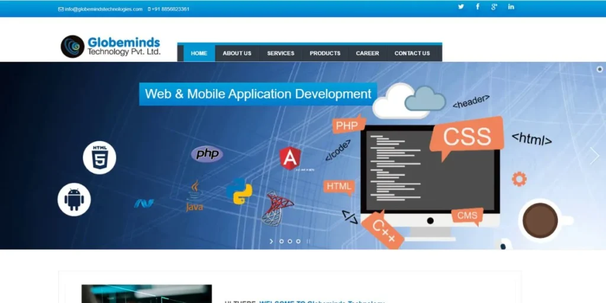The width and height of the screenshot is (606, 303).
Task: Click the orange CSS speech bubble
Action: pos(466,138)
